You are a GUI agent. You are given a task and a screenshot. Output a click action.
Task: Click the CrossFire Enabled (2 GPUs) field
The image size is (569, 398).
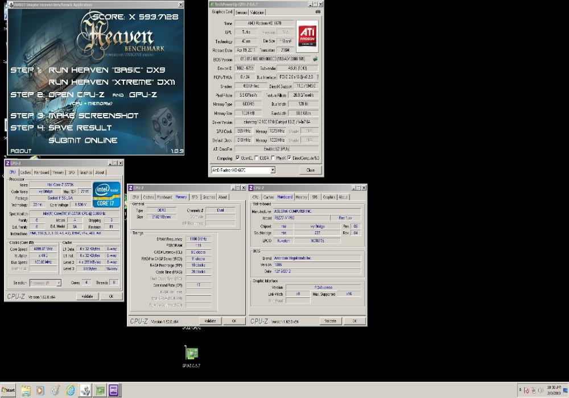(x=277, y=149)
